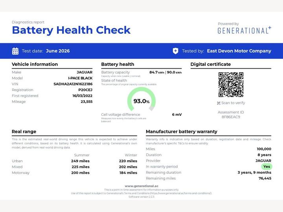Image resolution: width=283 pixels, height=212 pixels.
Task: Select mixed summer range 225 miles
Action: coord(81,167)
